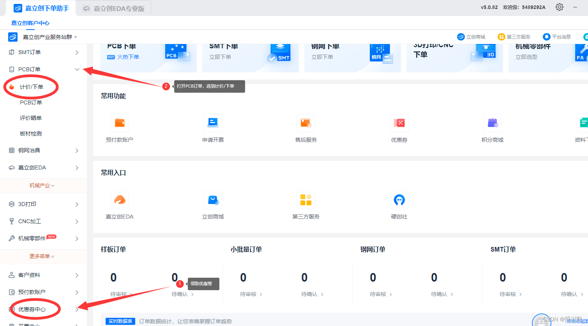588x326 pixels.
Task: Click the 实时数据表 tag
Action: tap(120, 321)
